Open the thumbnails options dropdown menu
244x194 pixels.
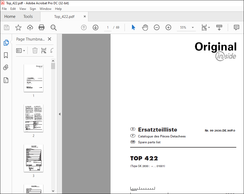click(x=21, y=50)
